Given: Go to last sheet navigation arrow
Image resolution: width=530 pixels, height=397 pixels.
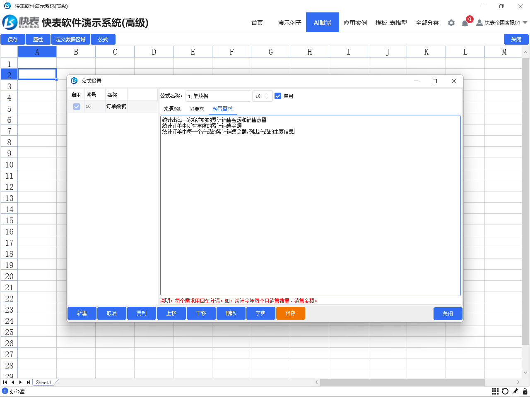Looking at the screenshot, I should pos(28,383).
